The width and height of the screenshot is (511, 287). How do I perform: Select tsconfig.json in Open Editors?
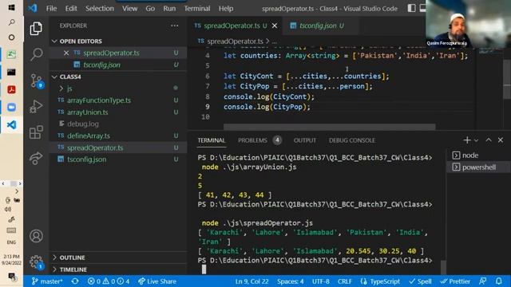click(x=118, y=65)
